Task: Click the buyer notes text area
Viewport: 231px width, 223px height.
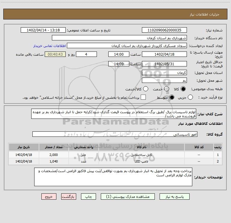Action: pos(113,177)
